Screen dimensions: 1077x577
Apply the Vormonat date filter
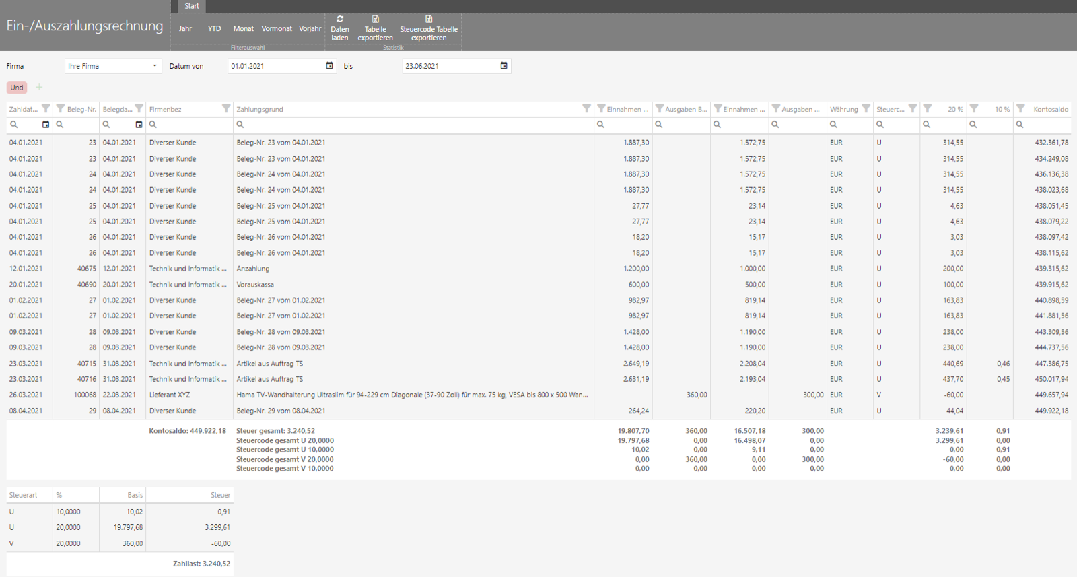click(277, 29)
